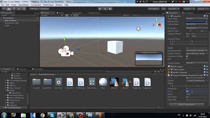Toggle scene lighting sun icon
Image resolution: width=210 pixels, height=118 pixels.
[x=67, y=15]
